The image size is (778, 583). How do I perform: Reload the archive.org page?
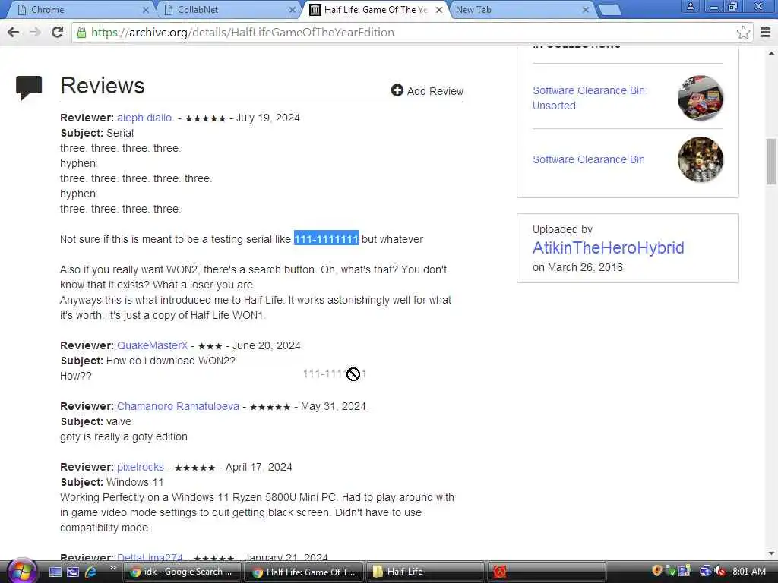point(57,32)
